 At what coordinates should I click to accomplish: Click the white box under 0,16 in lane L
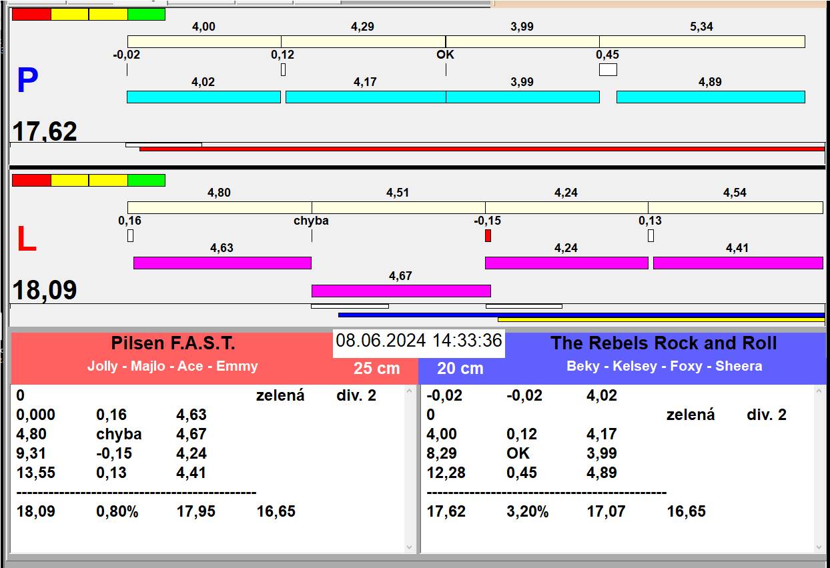(130, 235)
